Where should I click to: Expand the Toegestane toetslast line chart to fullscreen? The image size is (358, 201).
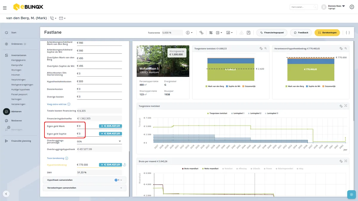coord(346,106)
